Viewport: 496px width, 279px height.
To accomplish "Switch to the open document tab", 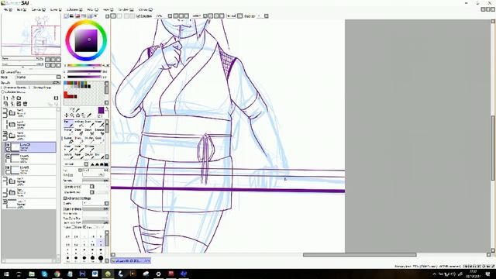I will coord(131,261).
